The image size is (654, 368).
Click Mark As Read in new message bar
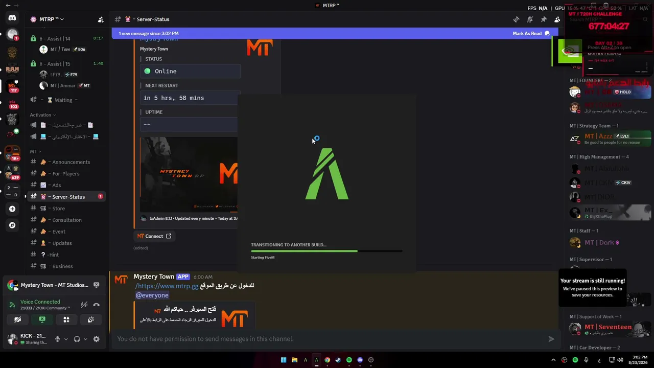tap(531, 34)
